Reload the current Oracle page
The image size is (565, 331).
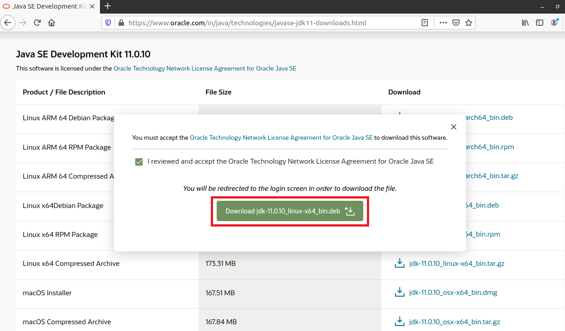tap(38, 23)
